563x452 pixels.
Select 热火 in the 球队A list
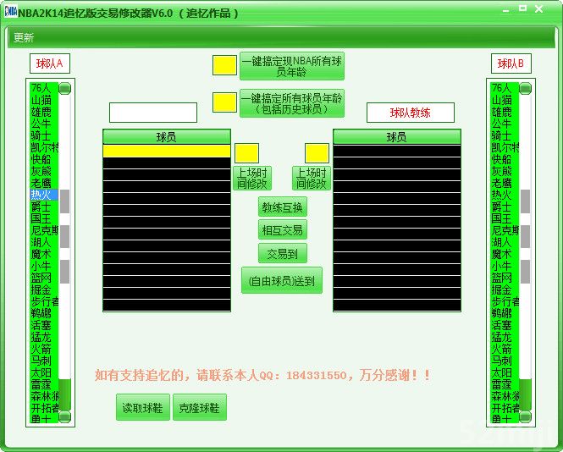41,195
